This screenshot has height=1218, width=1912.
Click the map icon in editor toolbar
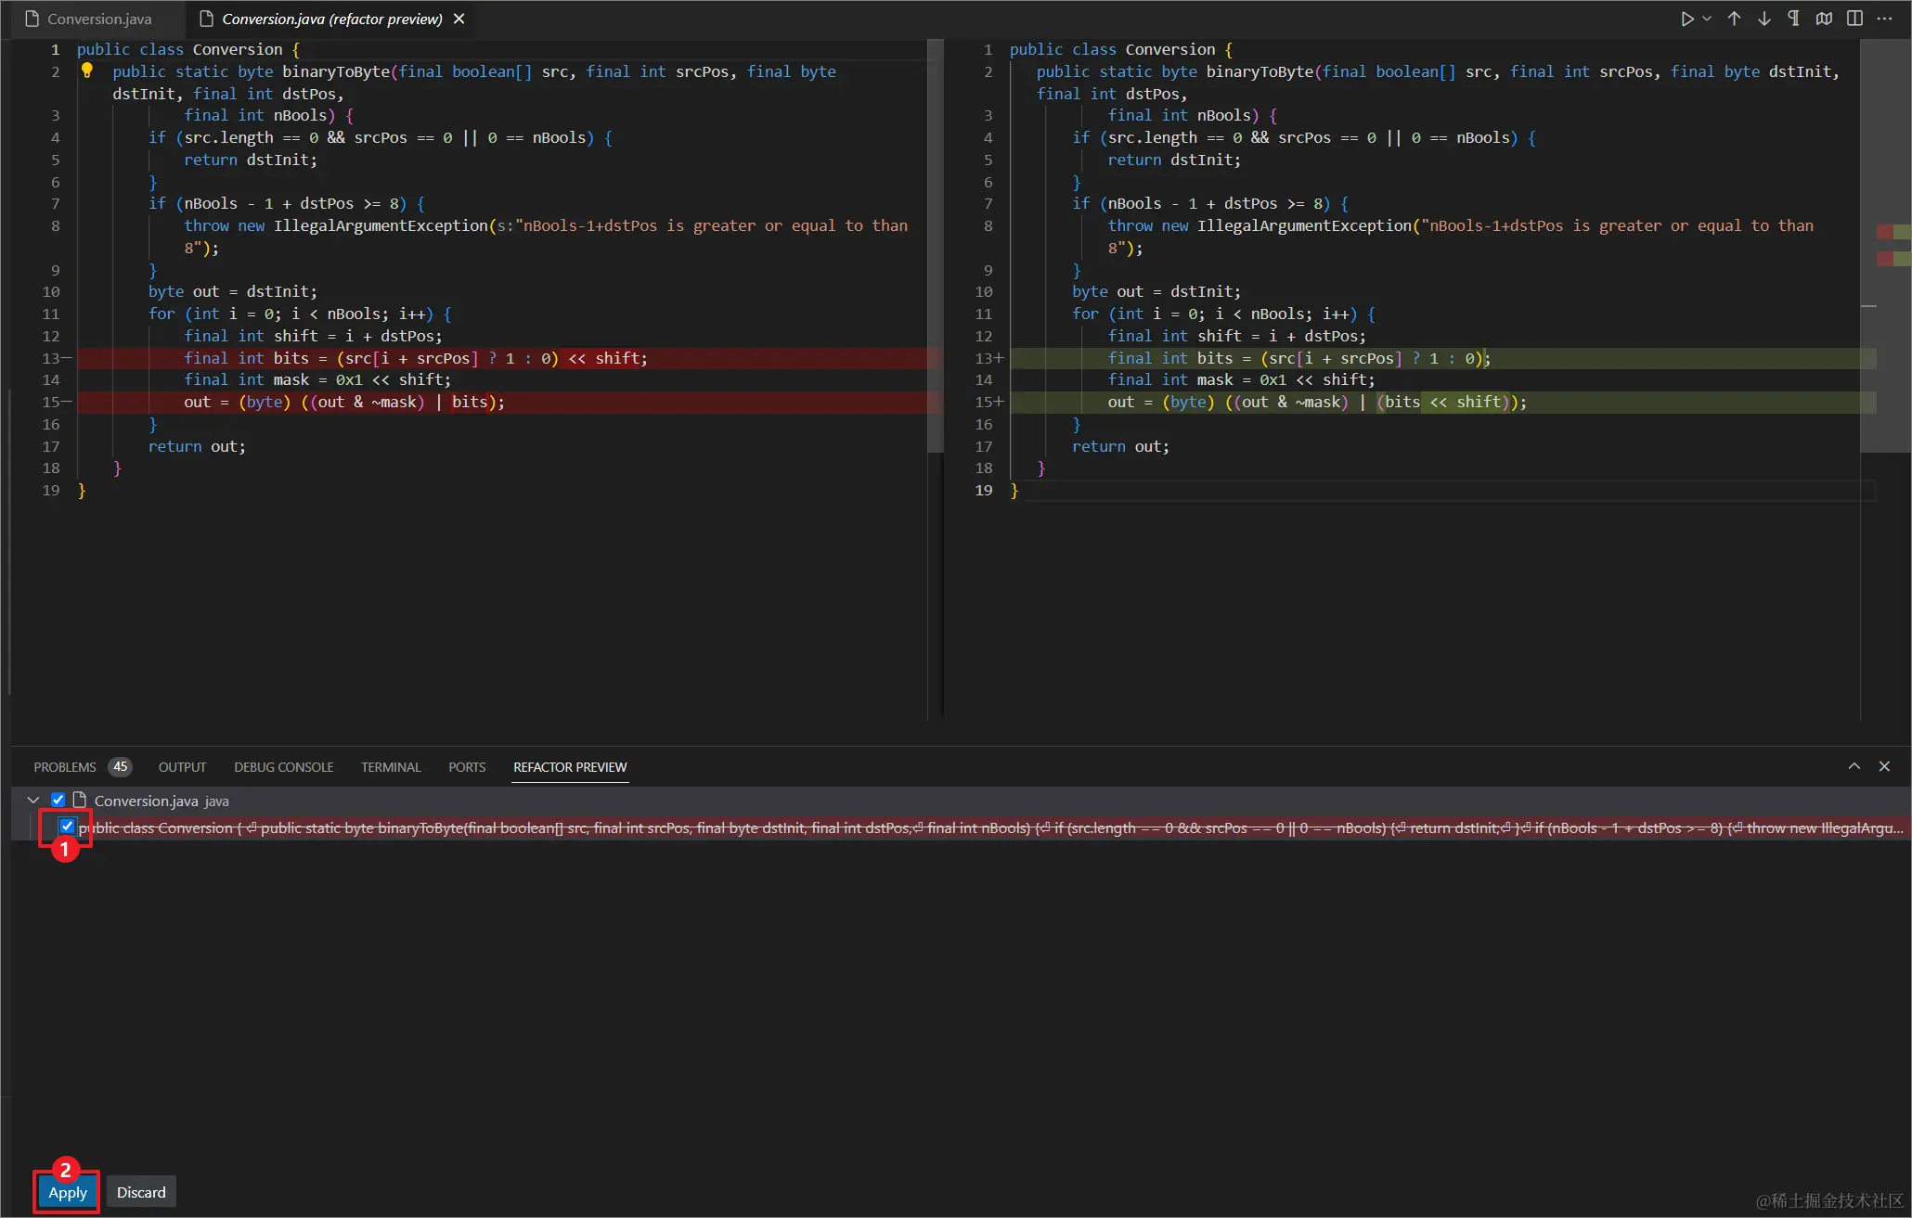[x=1824, y=19]
